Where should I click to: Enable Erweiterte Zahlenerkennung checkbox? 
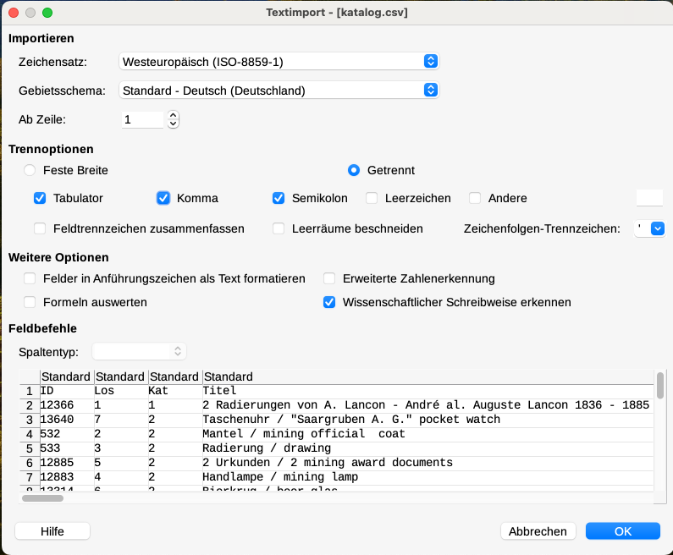point(330,278)
